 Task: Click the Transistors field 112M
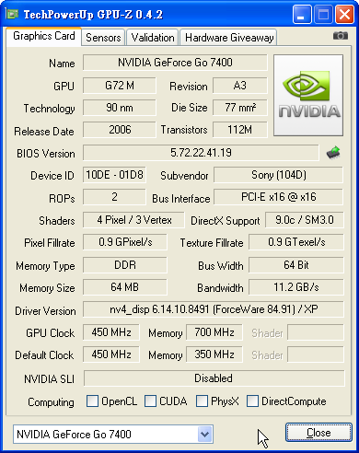[240, 130]
